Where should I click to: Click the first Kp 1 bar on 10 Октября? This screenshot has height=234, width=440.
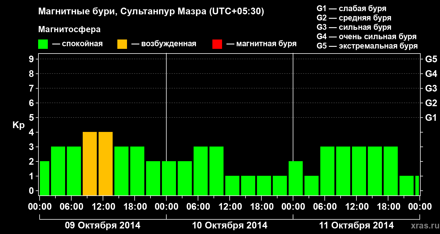coord(232,185)
